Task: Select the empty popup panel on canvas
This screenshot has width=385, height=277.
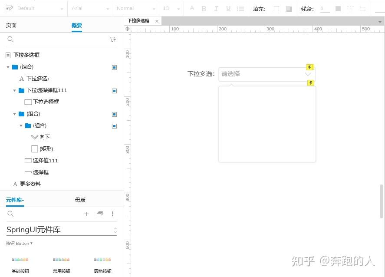Action: pyautogui.click(x=267, y=124)
